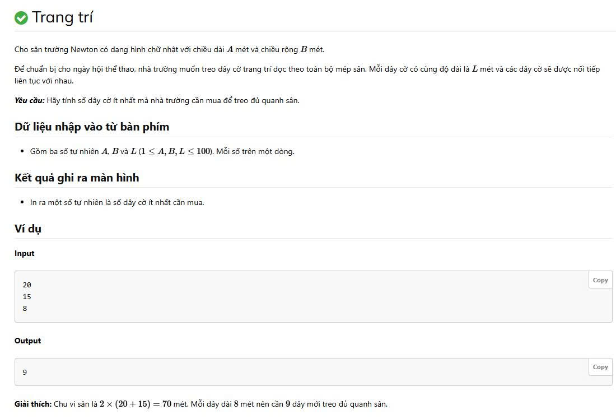Click the value 20 in the Input box
This screenshot has height=419, width=616.
(27, 285)
